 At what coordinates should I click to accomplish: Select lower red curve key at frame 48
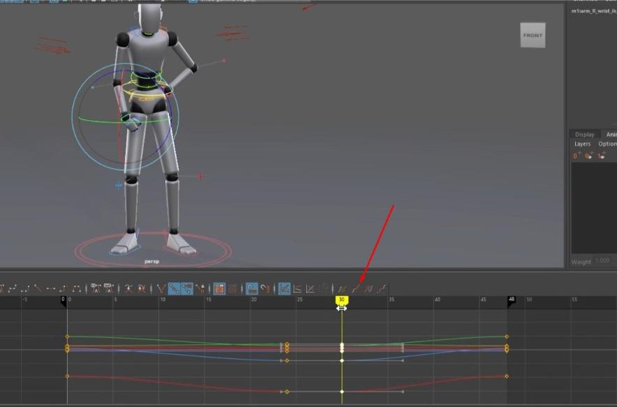pyautogui.click(x=507, y=376)
